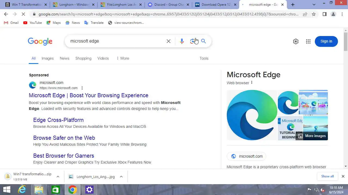Open Chrome side panel icon

(x=324, y=14)
